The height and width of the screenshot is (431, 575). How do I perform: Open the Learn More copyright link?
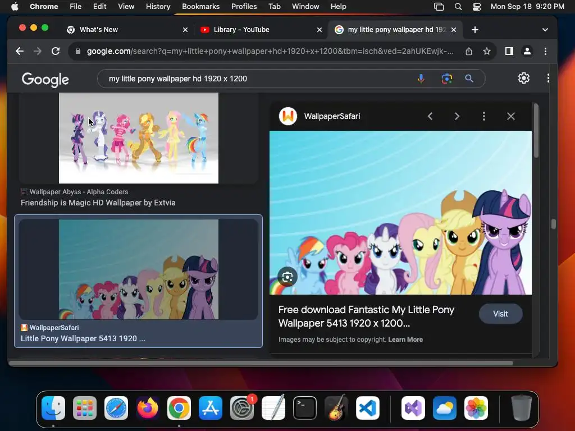pos(405,340)
